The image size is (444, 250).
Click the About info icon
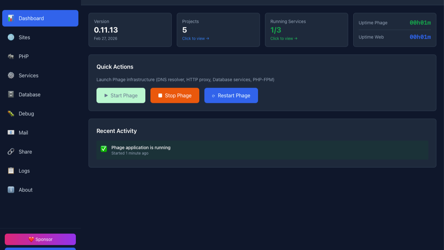pyautogui.click(x=11, y=190)
